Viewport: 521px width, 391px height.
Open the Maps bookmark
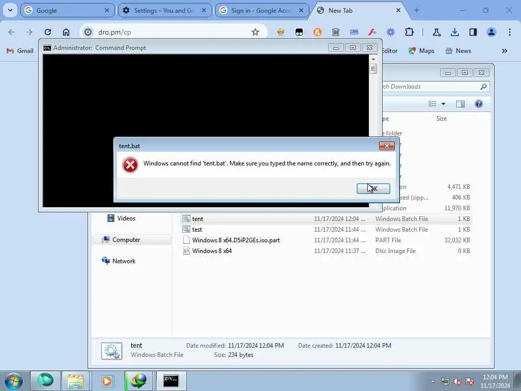421,51
